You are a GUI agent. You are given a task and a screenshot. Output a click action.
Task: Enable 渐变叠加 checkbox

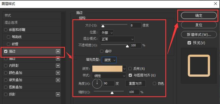pos(6,80)
